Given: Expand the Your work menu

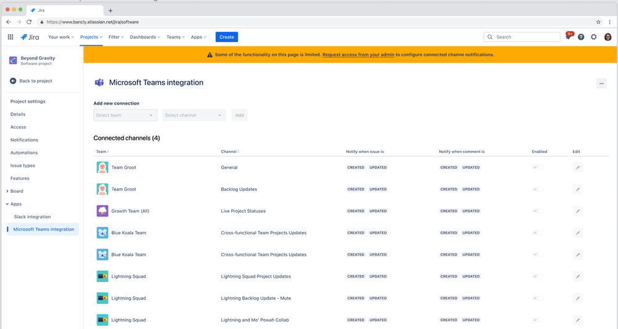Looking at the screenshot, I should click(61, 37).
